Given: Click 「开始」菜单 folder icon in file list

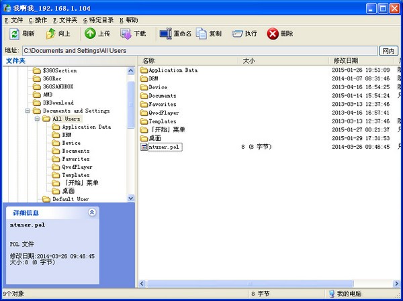Looking at the screenshot, I should 144,129.
